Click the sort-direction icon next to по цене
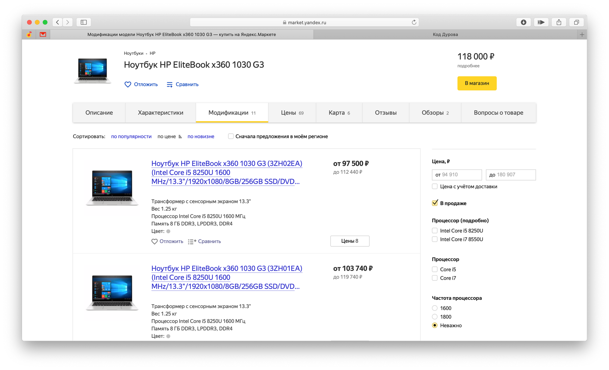 click(x=180, y=137)
